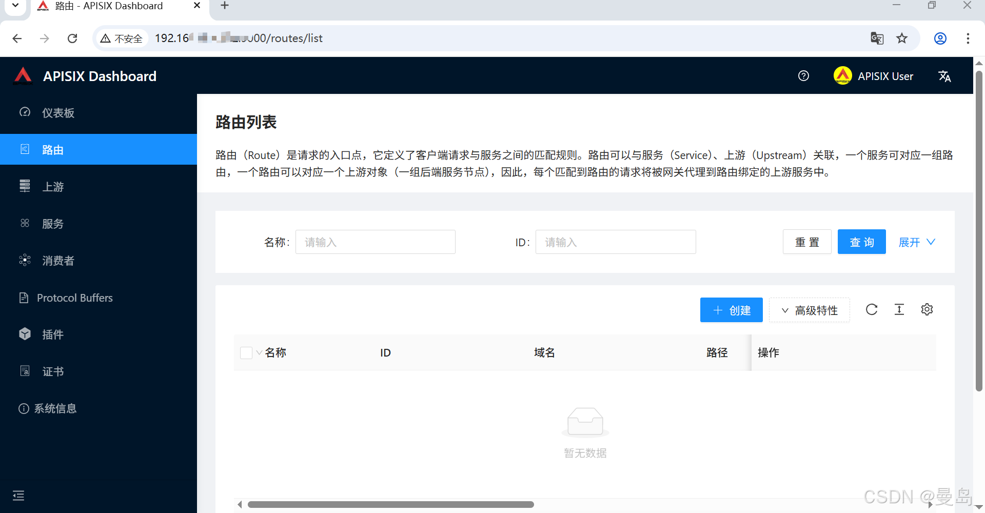Reload the page with browser refresh
This screenshot has height=513, width=985.
(72, 38)
